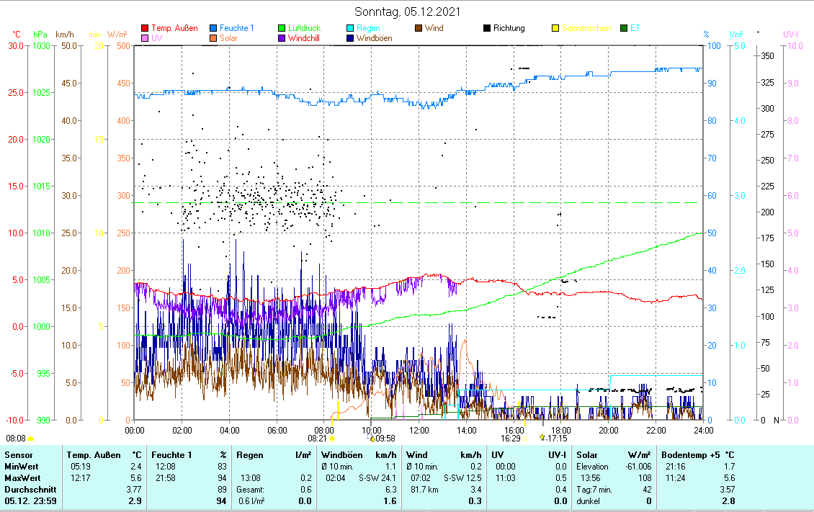Click the navy Windböen legend square
Image resolution: width=814 pixels, height=512 pixels.
[350, 38]
